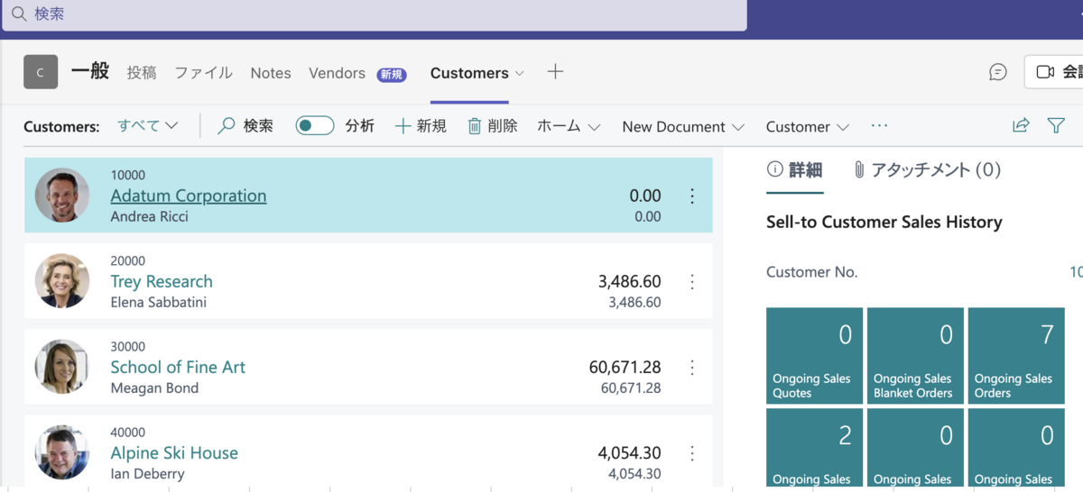
Task: Open Adatum Corporation row options menu
Action: 692,196
